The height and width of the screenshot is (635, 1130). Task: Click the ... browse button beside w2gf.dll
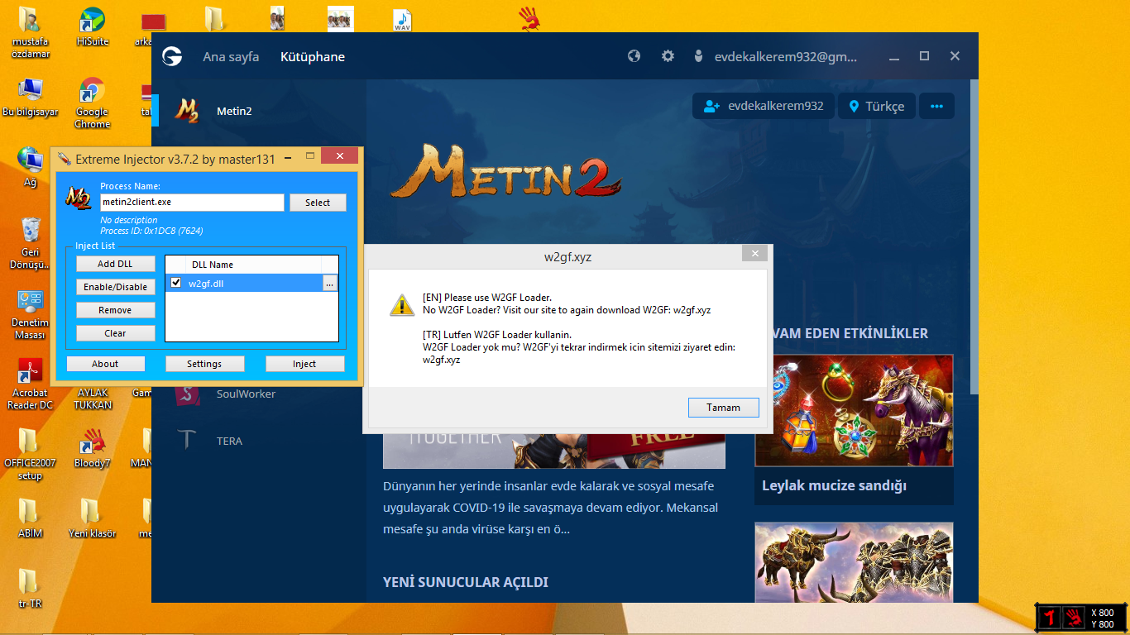(329, 283)
